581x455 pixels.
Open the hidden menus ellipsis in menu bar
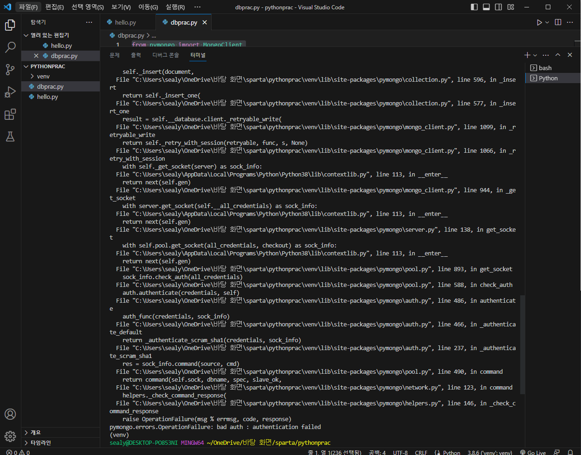[x=197, y=7]
